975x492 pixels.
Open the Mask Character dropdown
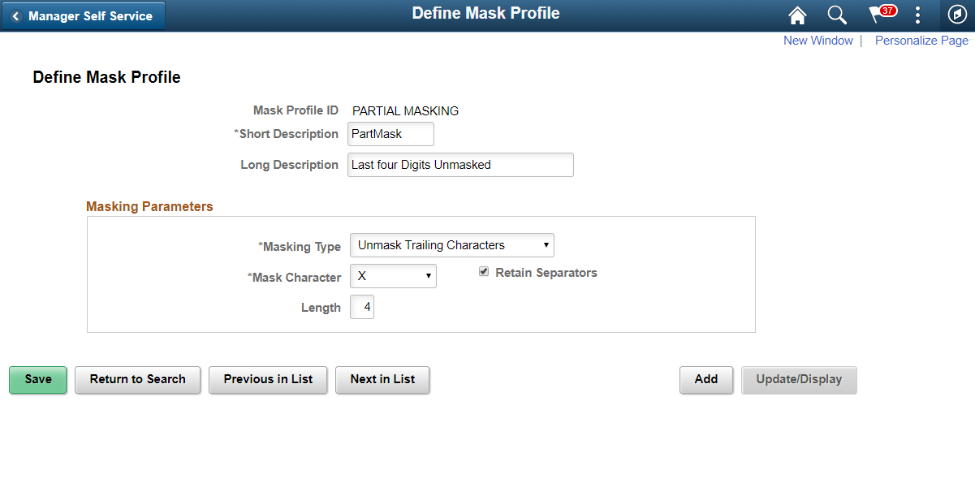point(393,275)
